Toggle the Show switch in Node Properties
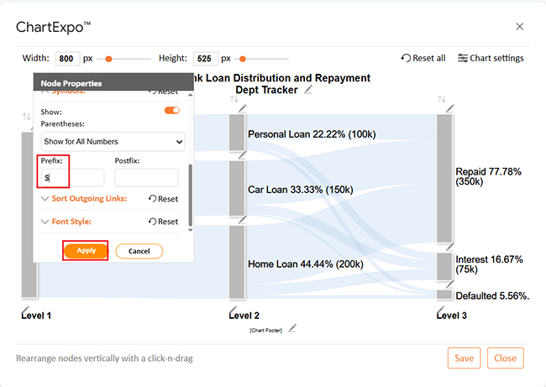546x387 pixels. click(x=171, y=111)
